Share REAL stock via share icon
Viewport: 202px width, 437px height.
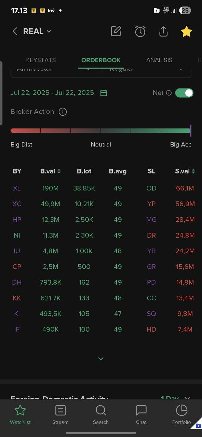pyautogui.click(x=163, y=31)
